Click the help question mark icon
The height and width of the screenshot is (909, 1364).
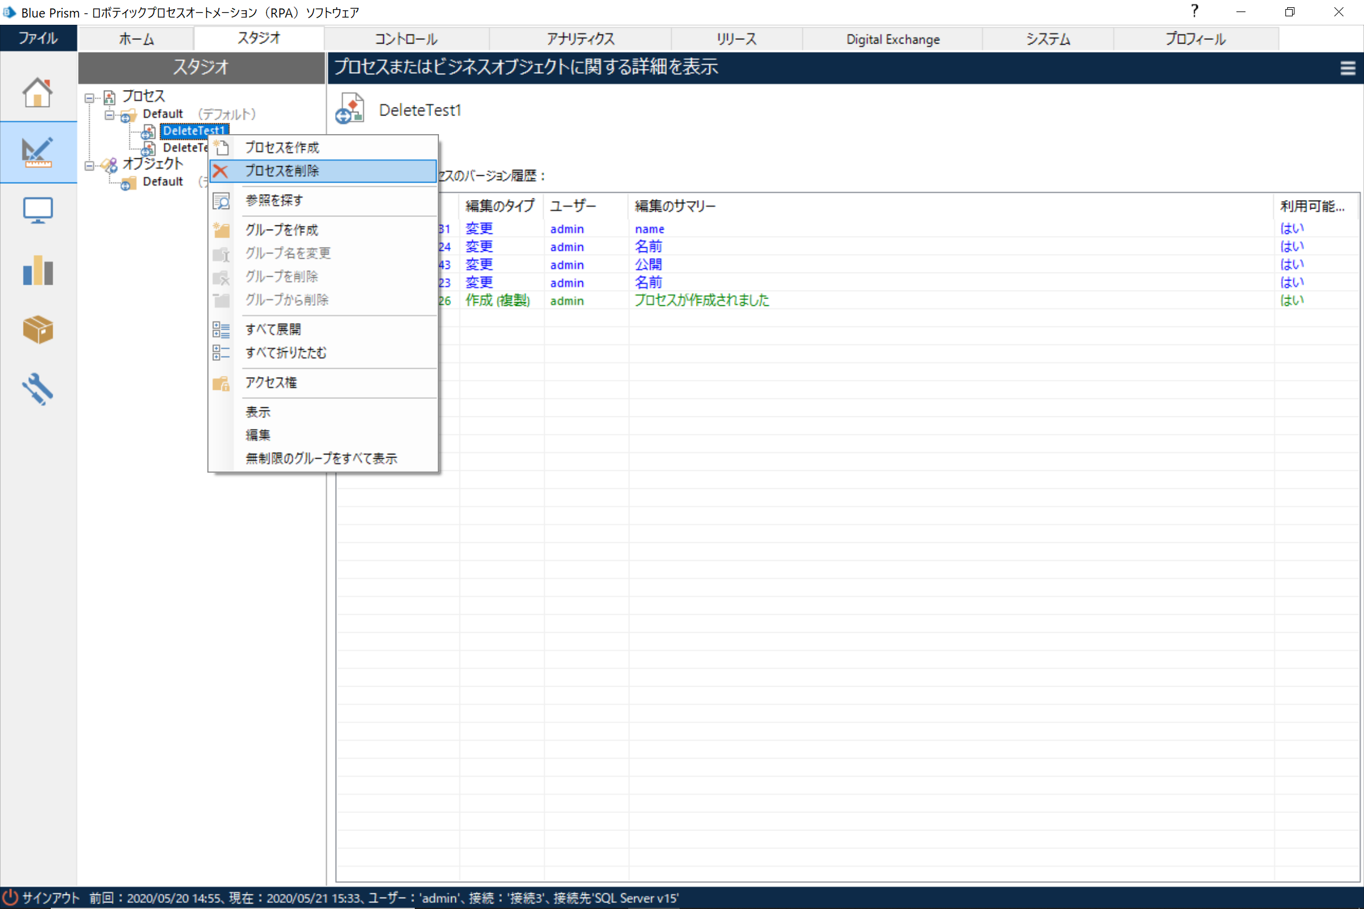pyautogui.click(x=1194, y=11)
